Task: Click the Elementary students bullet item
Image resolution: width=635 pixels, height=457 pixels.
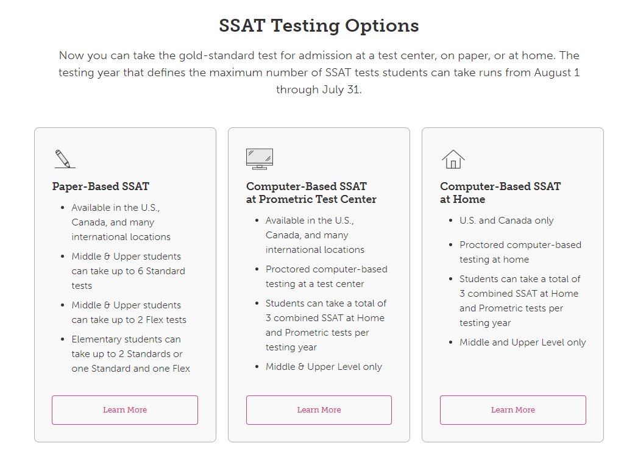Action: 131,354
